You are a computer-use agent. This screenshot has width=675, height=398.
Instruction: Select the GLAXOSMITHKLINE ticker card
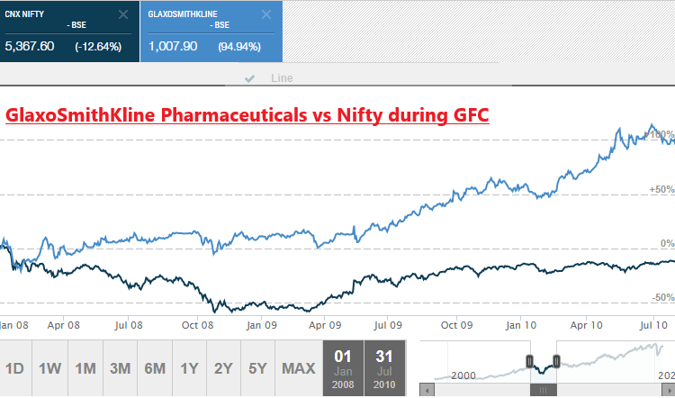pyautogui.click(x=202, y=36)
